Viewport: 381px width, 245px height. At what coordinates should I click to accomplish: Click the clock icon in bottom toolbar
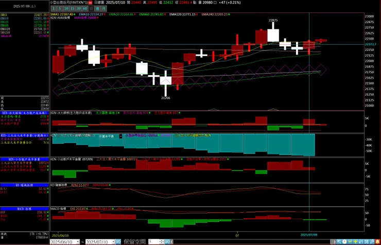coord(344,242)
